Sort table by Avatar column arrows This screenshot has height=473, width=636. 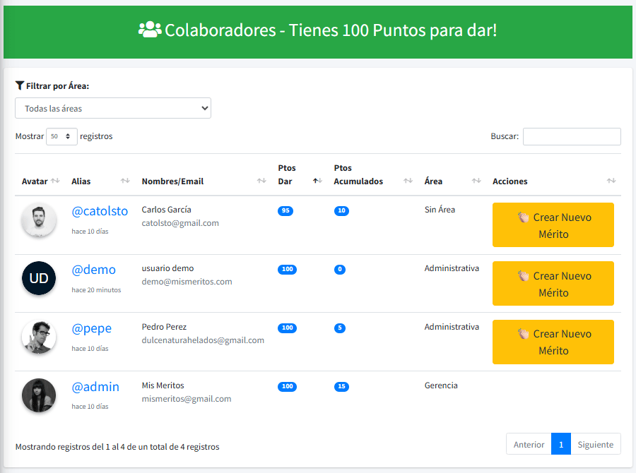[x=55, y=181]
